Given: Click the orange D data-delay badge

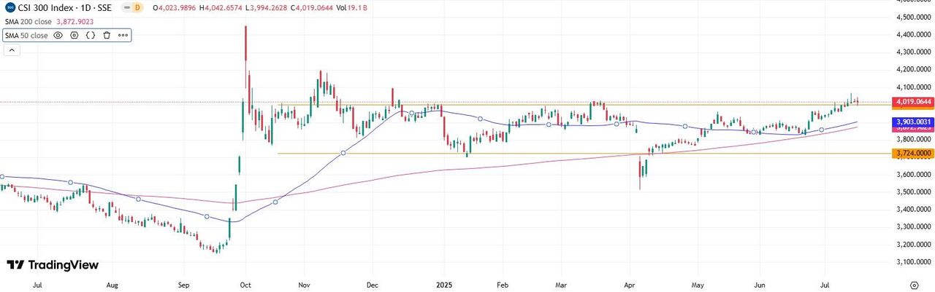Looking at the screenshot, I should point(137,7).
